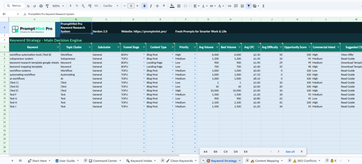The image size is (362, 164).
Task: Click the minus to decrease font size
Action: (x=125, y=6)
